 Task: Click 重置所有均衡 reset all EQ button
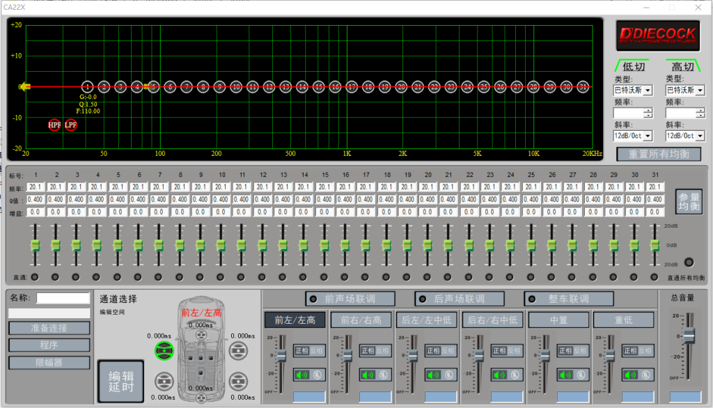(x=659, y=154)
